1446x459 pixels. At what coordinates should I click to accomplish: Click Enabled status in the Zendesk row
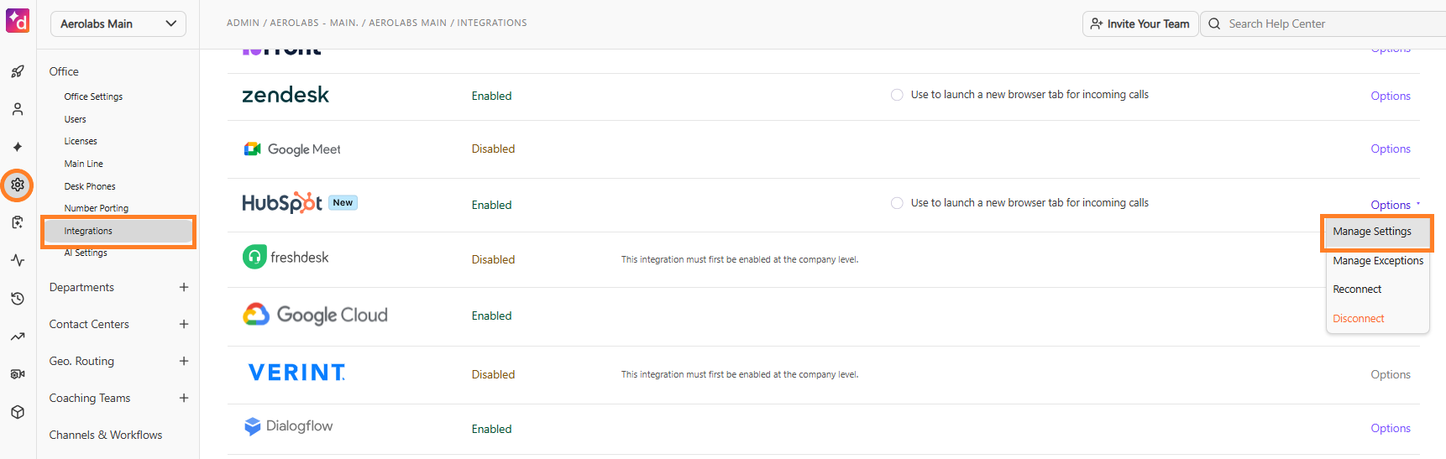click(491, 96)
